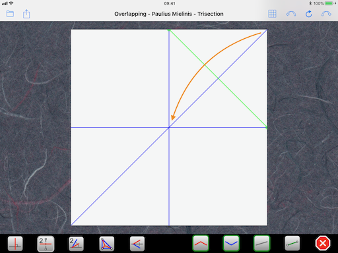Select the perpendicular line tool
Screen dimensions: 338x253
pos(15,243)
